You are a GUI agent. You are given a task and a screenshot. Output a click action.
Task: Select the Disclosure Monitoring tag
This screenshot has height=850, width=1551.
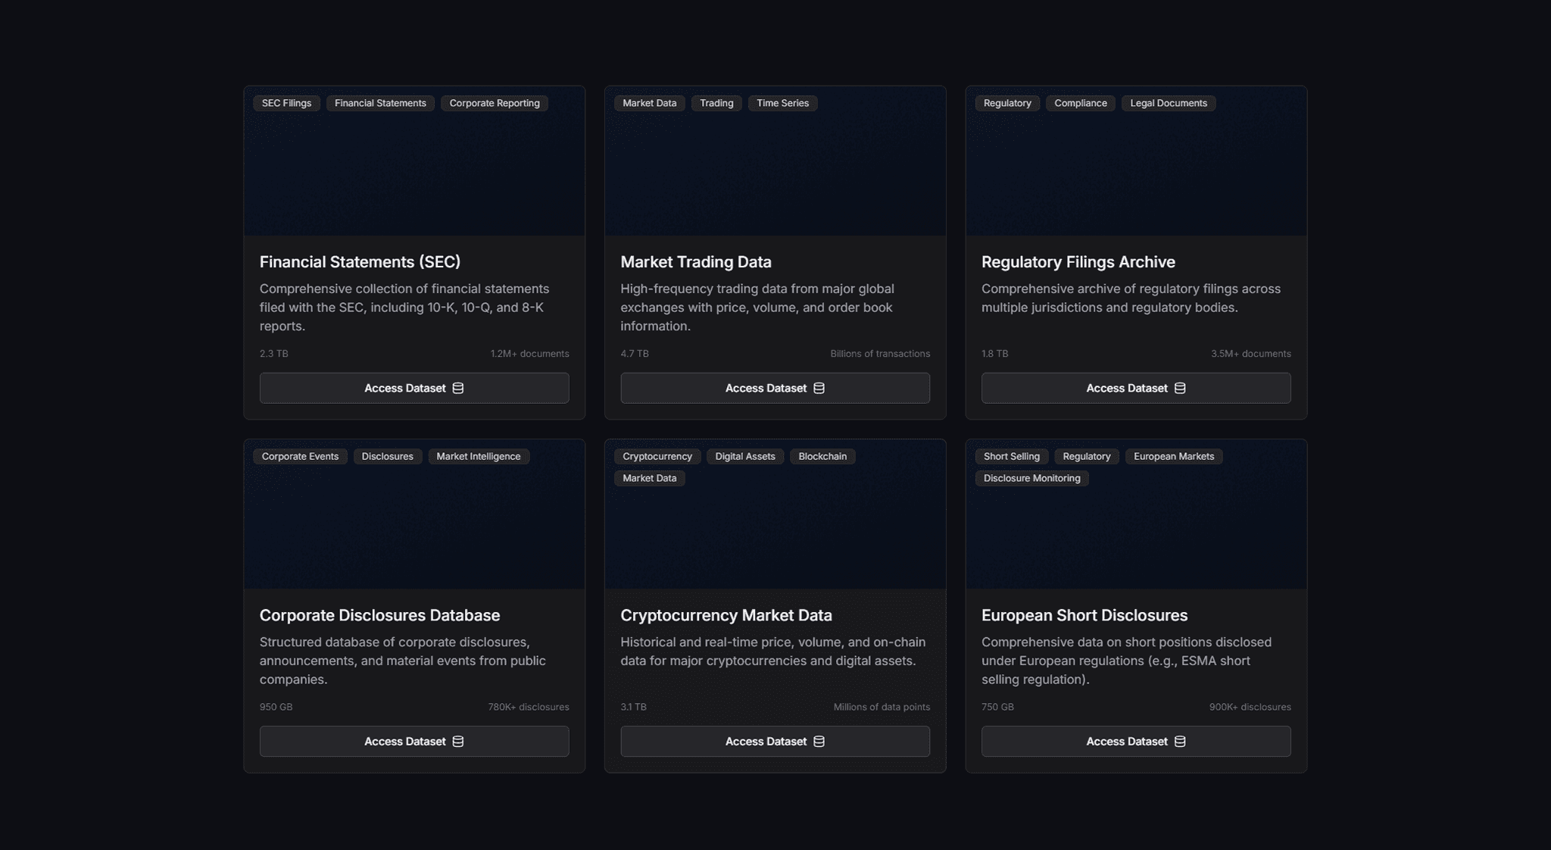click(1032, 478)
